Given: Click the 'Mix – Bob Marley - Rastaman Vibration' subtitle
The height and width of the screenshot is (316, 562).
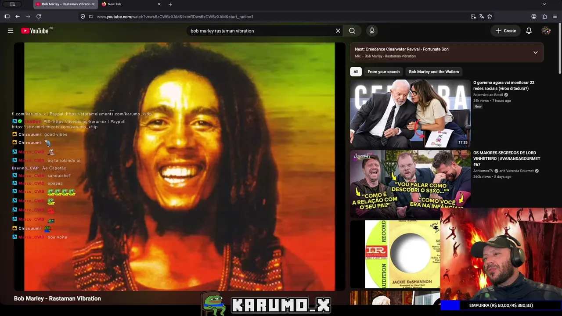Looking at the screenshot, I should coord(385,56).
